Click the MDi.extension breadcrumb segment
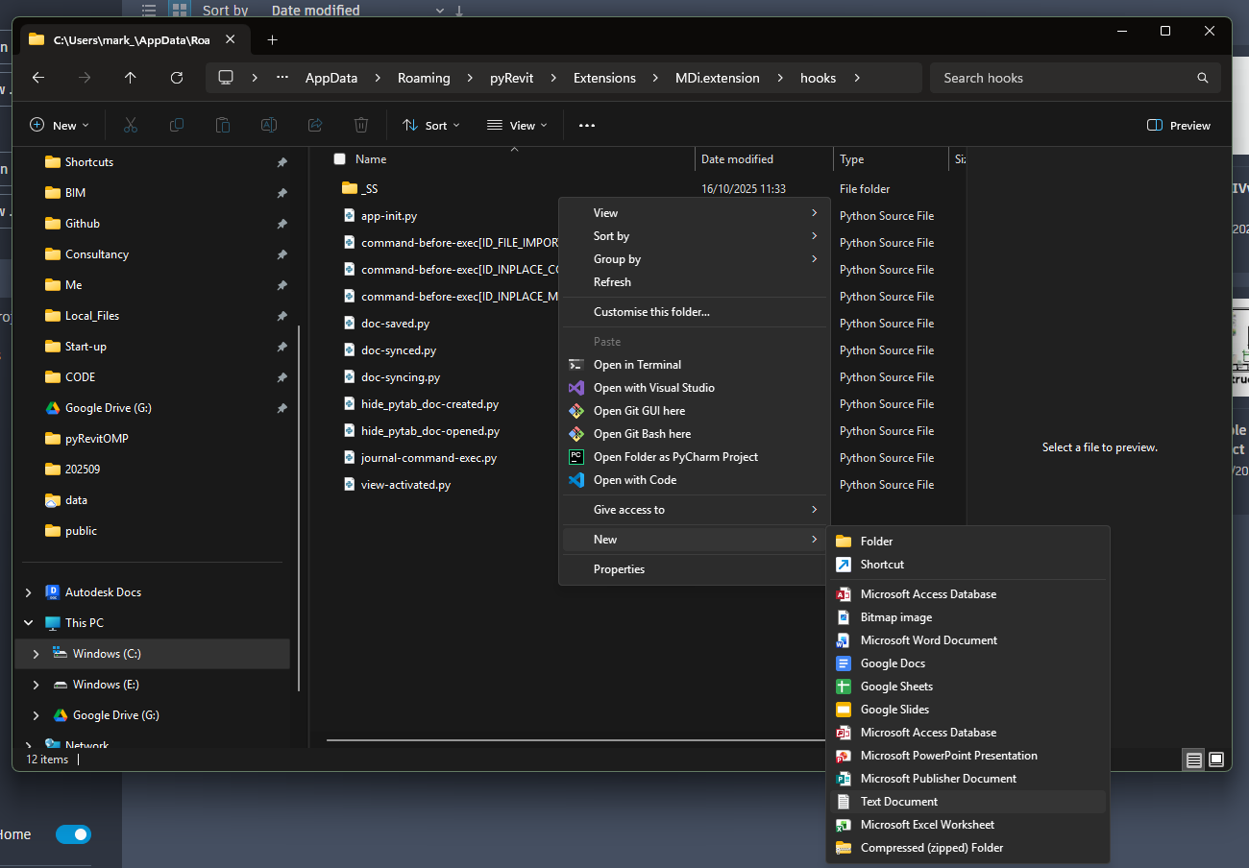 click(717, 78)
